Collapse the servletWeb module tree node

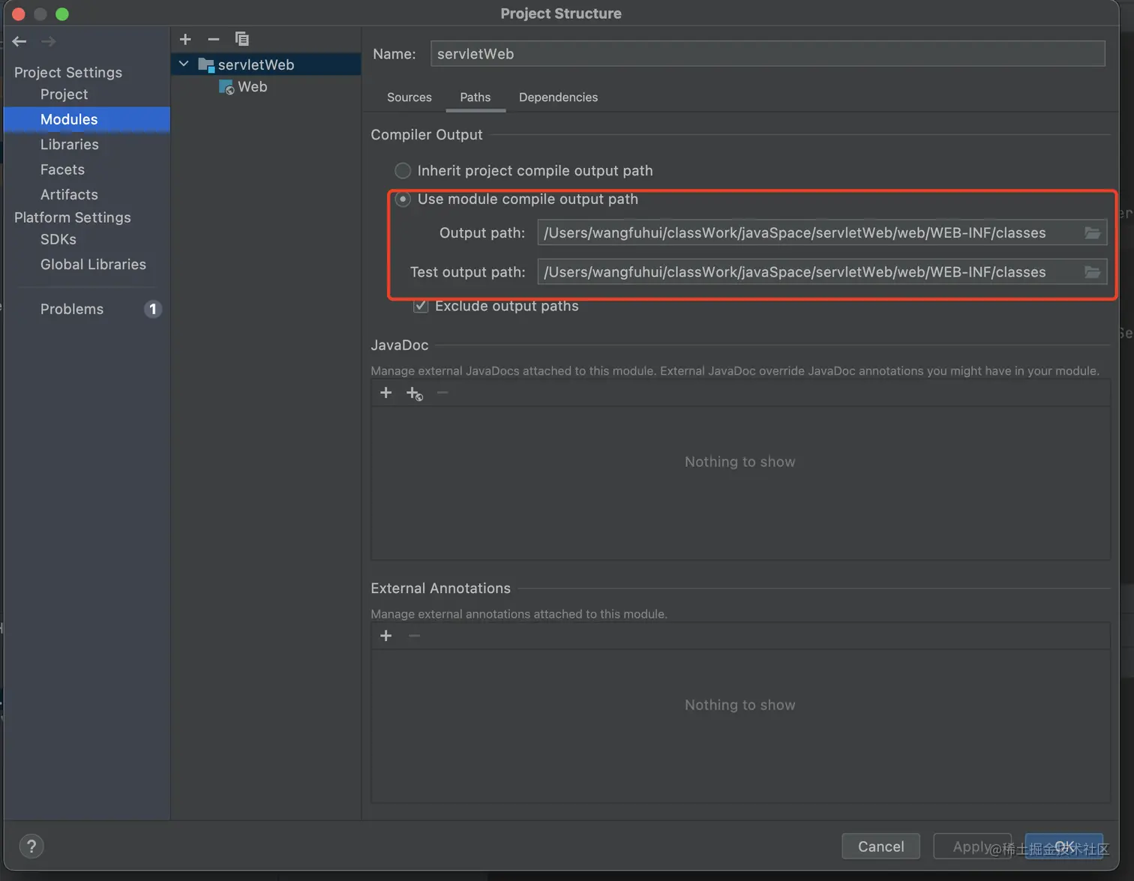184,64
